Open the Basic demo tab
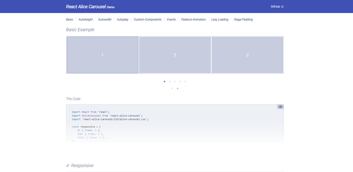Viewport: 353px width, 172px height. coord(70,20)
